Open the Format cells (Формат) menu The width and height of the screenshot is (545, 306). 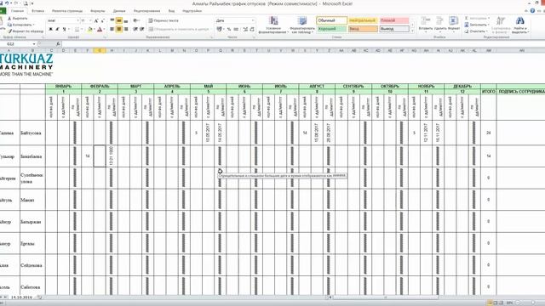(454, 24)
